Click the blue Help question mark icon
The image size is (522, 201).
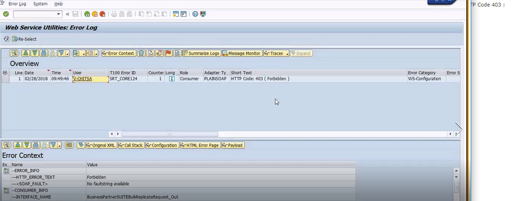pyautogui.click(x=195, y=14)
